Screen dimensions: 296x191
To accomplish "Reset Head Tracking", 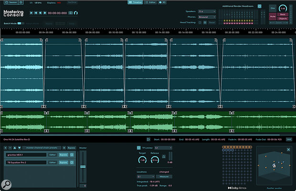I will 212,22.
